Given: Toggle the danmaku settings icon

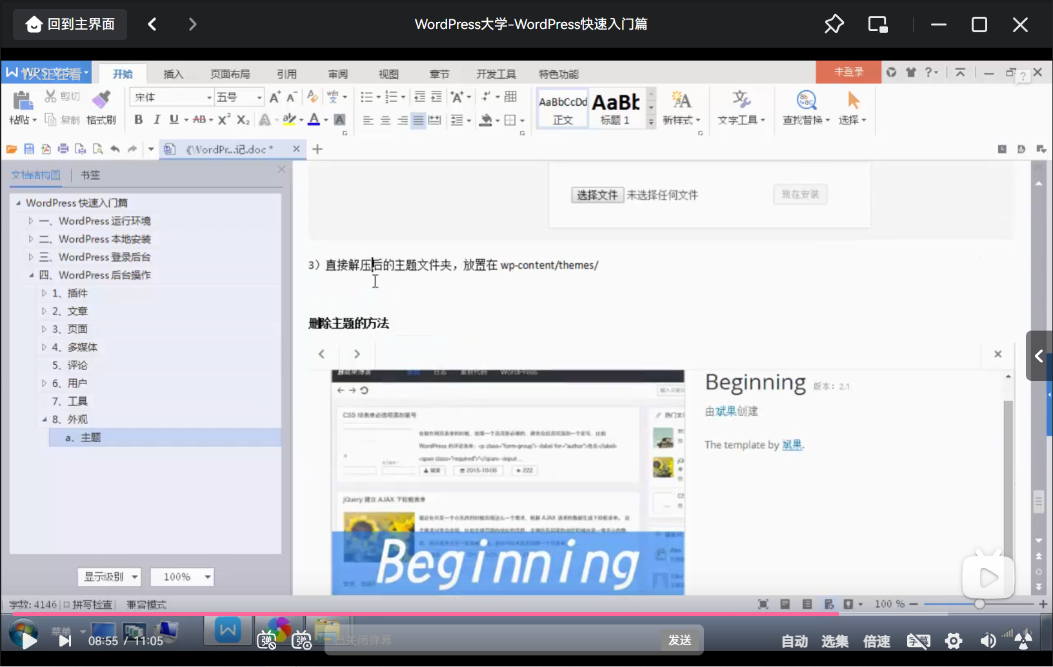Looking at the screenshot, I should coord(301,640).
